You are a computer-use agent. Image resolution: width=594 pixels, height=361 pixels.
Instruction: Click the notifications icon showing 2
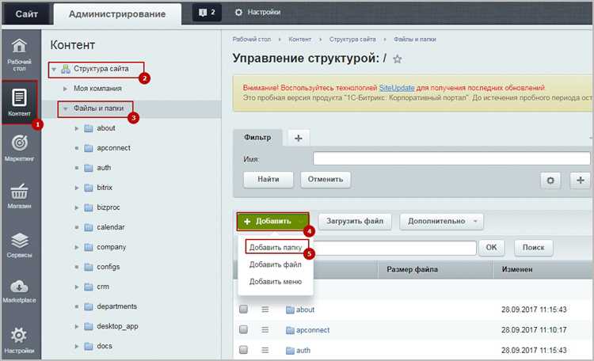[x=207, y=13]
